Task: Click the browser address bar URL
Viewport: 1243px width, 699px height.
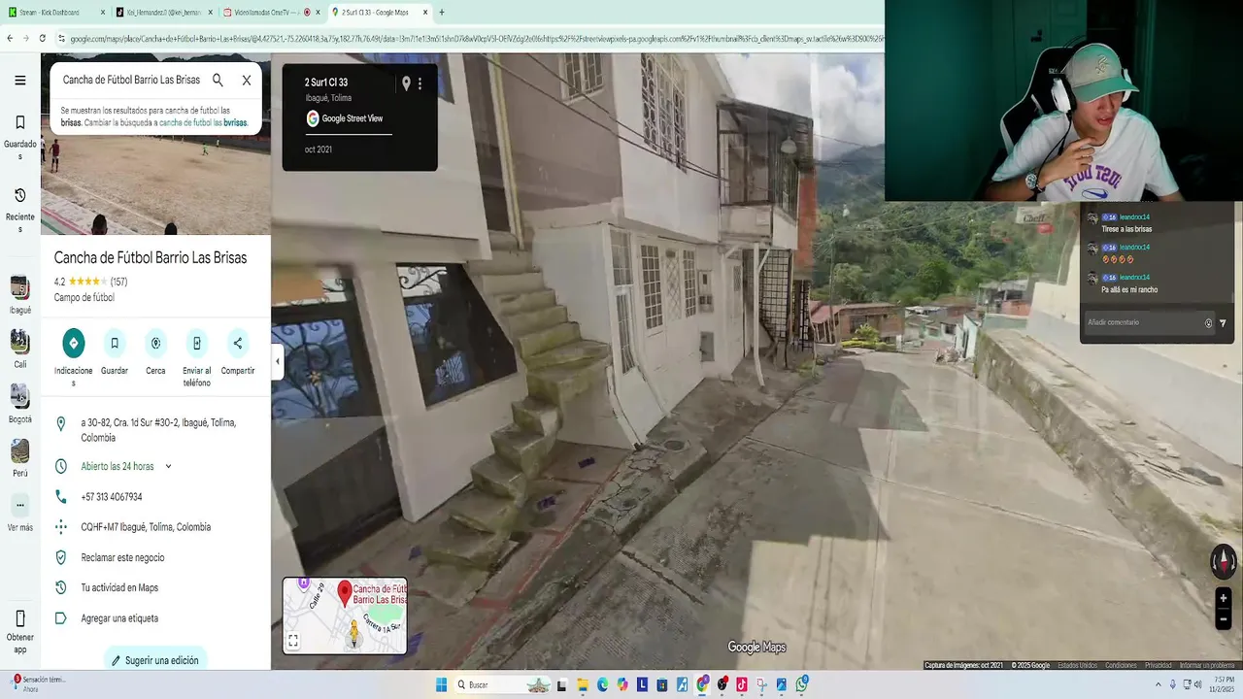Action: click(x=476, y=38)
